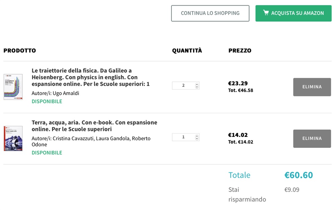335x210 pixels.
Task: Open the Le traiettorie della fisica title link
Action: [x=90, y=77]
